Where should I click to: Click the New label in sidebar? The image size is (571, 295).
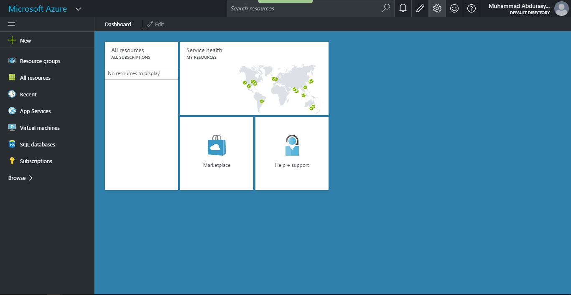[25, 40]
